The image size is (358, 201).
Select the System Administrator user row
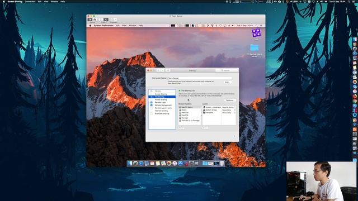pyautogui.click(x=212, y=107)
